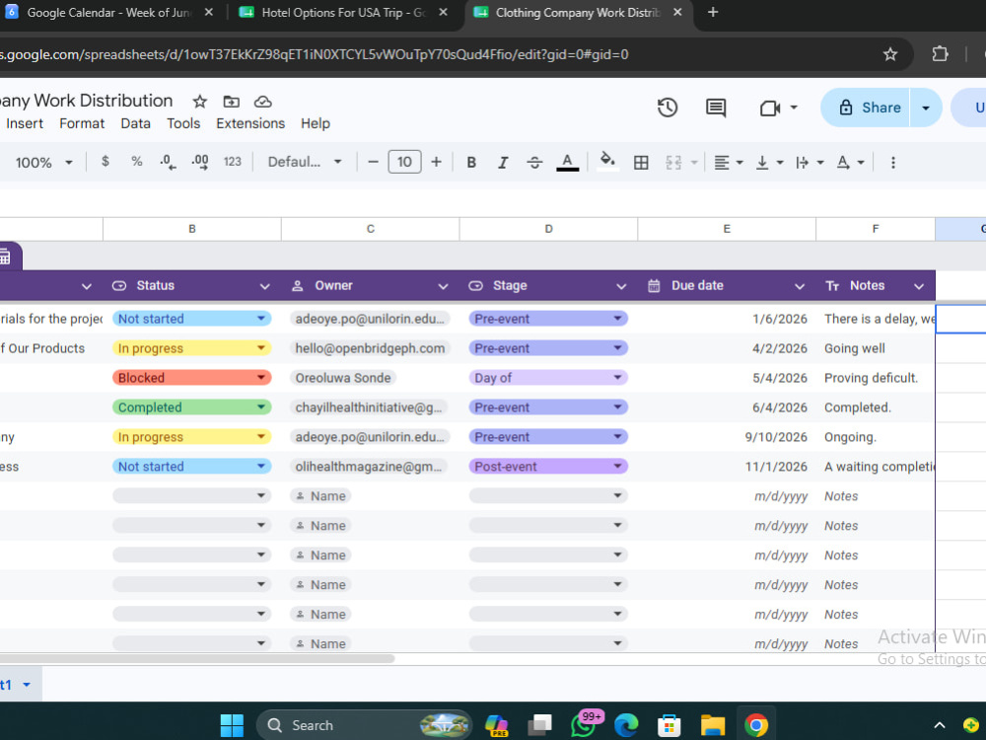Open the Extensions menu
This screenshot has height=740, width=986.
tap(250, 123)
